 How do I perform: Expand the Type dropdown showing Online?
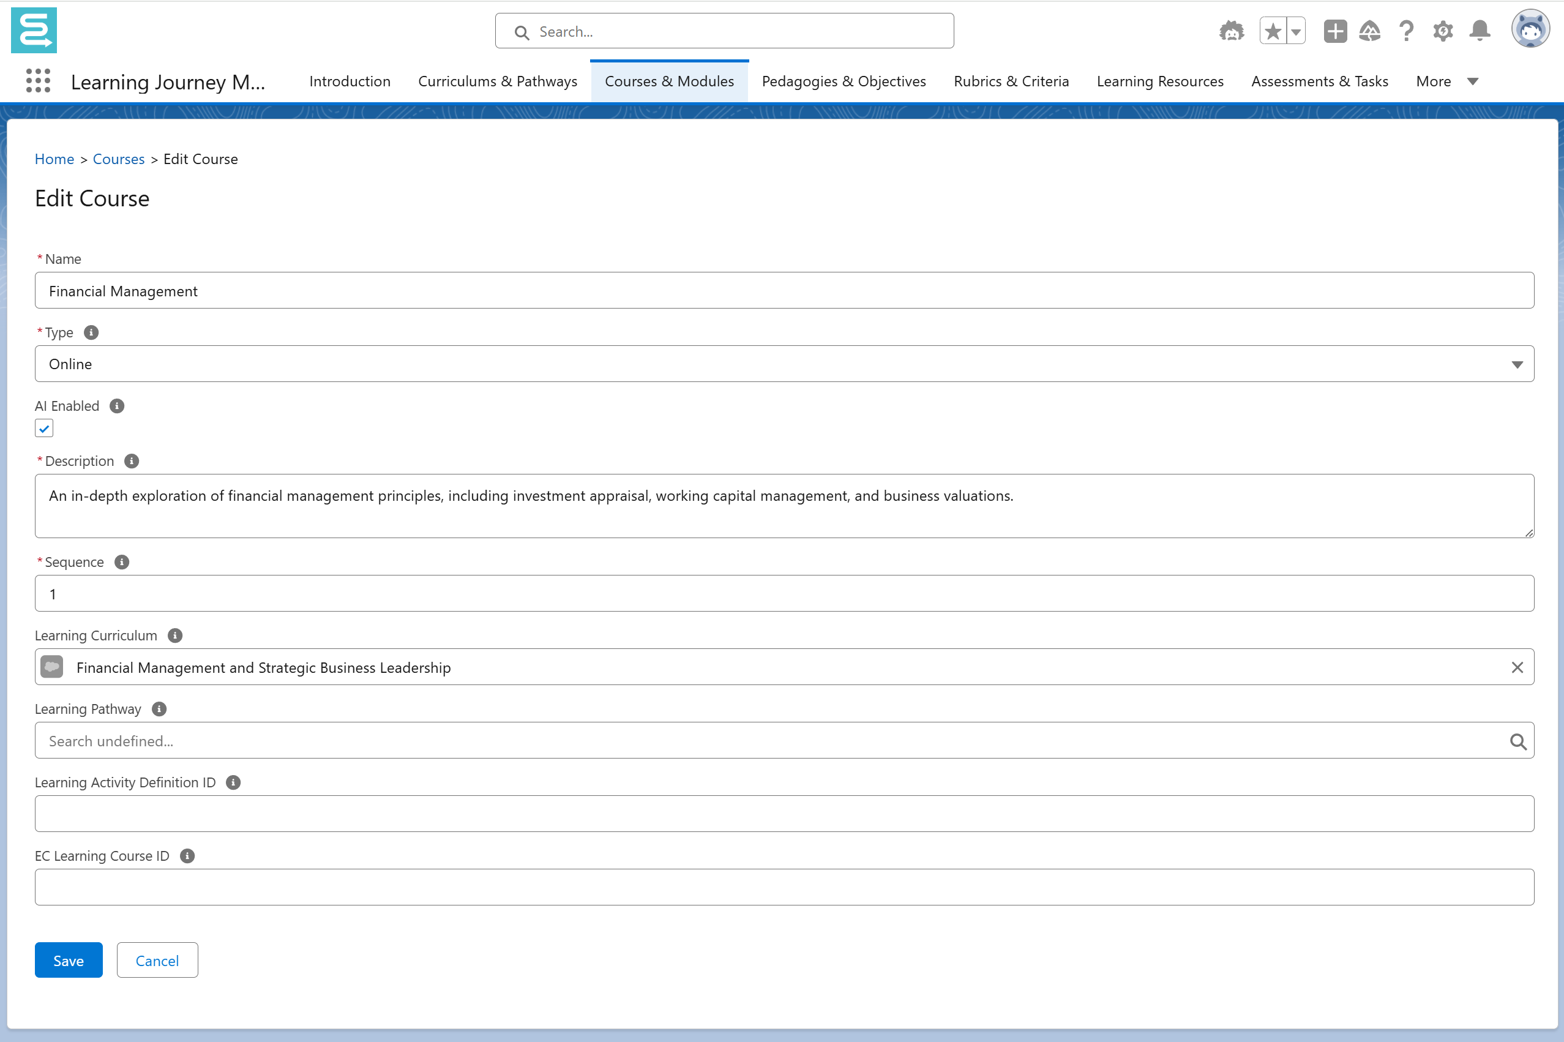point(784,364)
